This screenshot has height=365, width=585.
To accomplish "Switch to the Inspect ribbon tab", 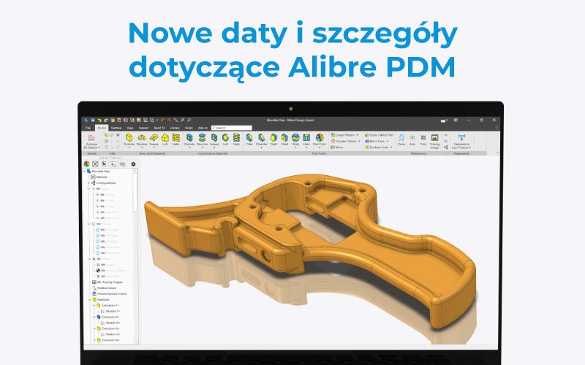I will pos(143,128).
